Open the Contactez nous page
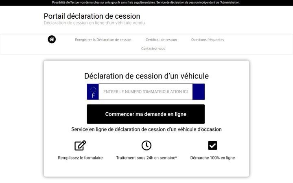Viewport: 293px width, 183px height. 153,48
